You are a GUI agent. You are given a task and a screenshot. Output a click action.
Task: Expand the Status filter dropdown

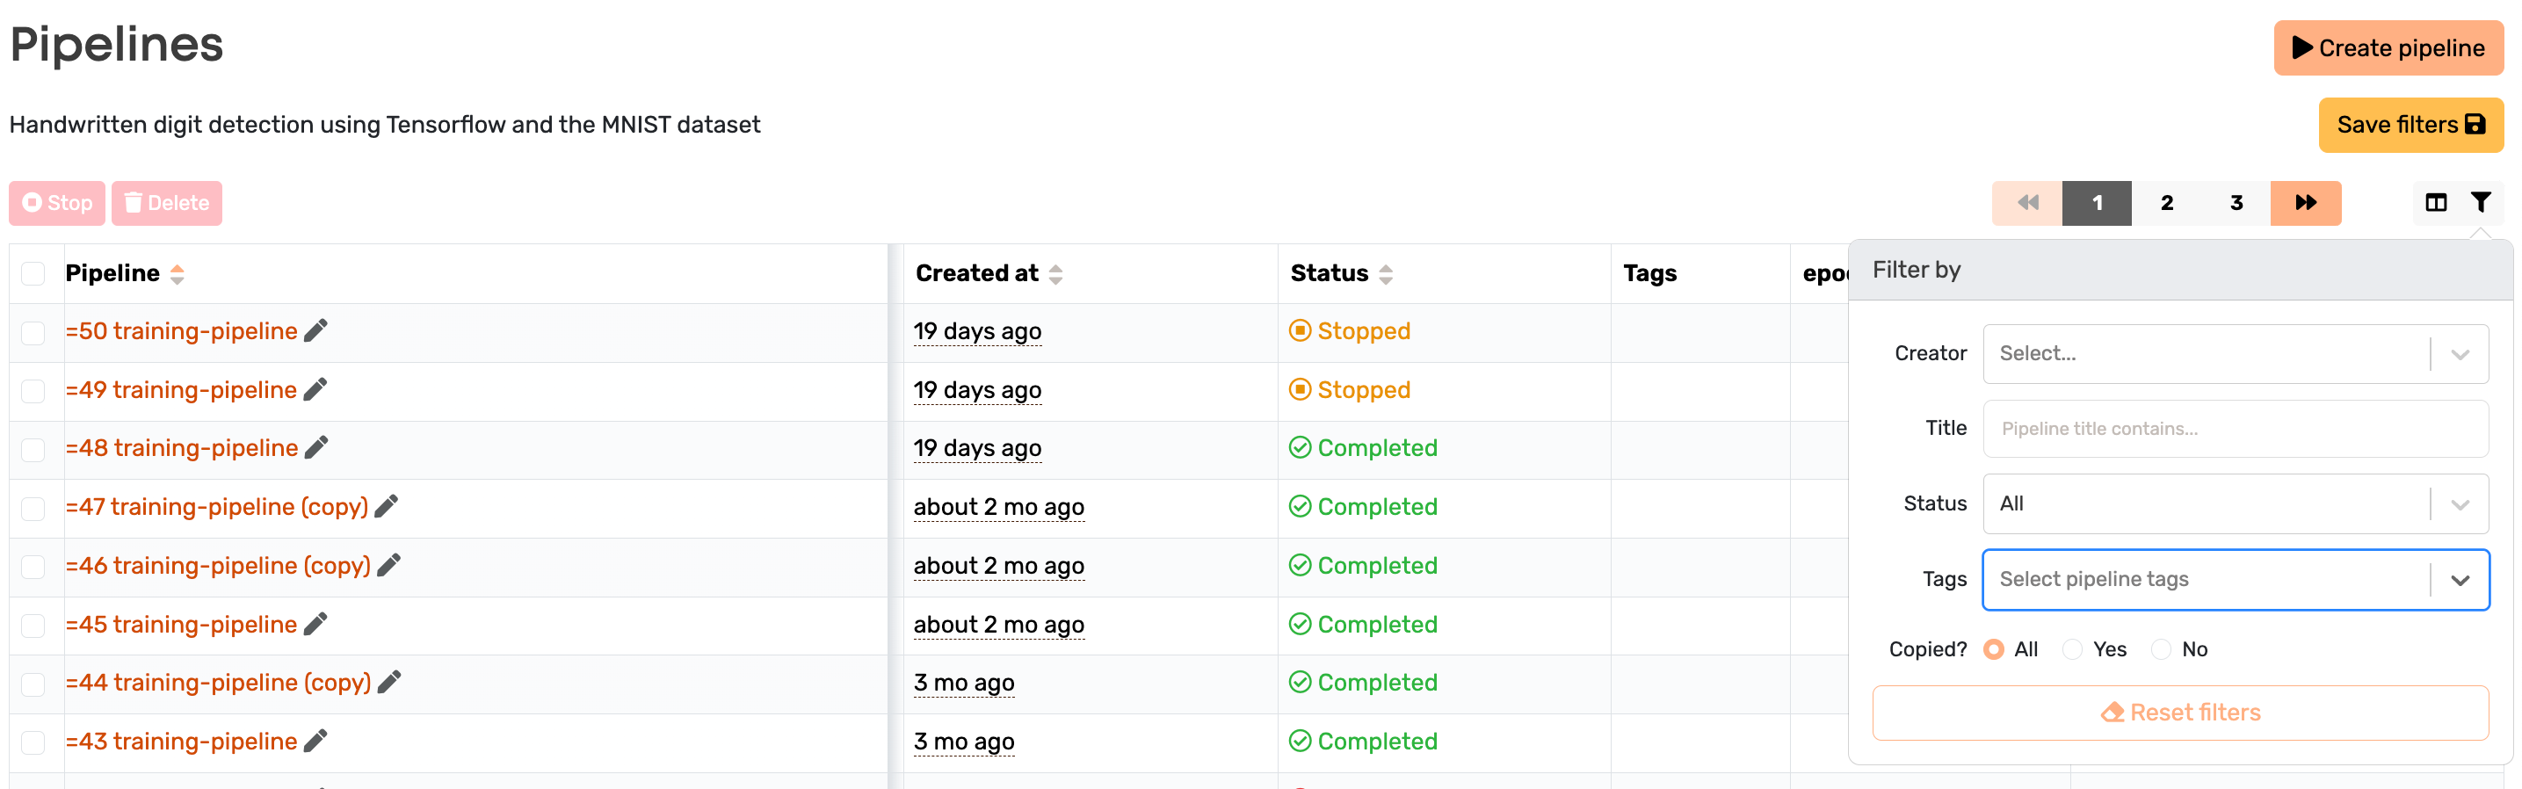tap(2236, 504)
